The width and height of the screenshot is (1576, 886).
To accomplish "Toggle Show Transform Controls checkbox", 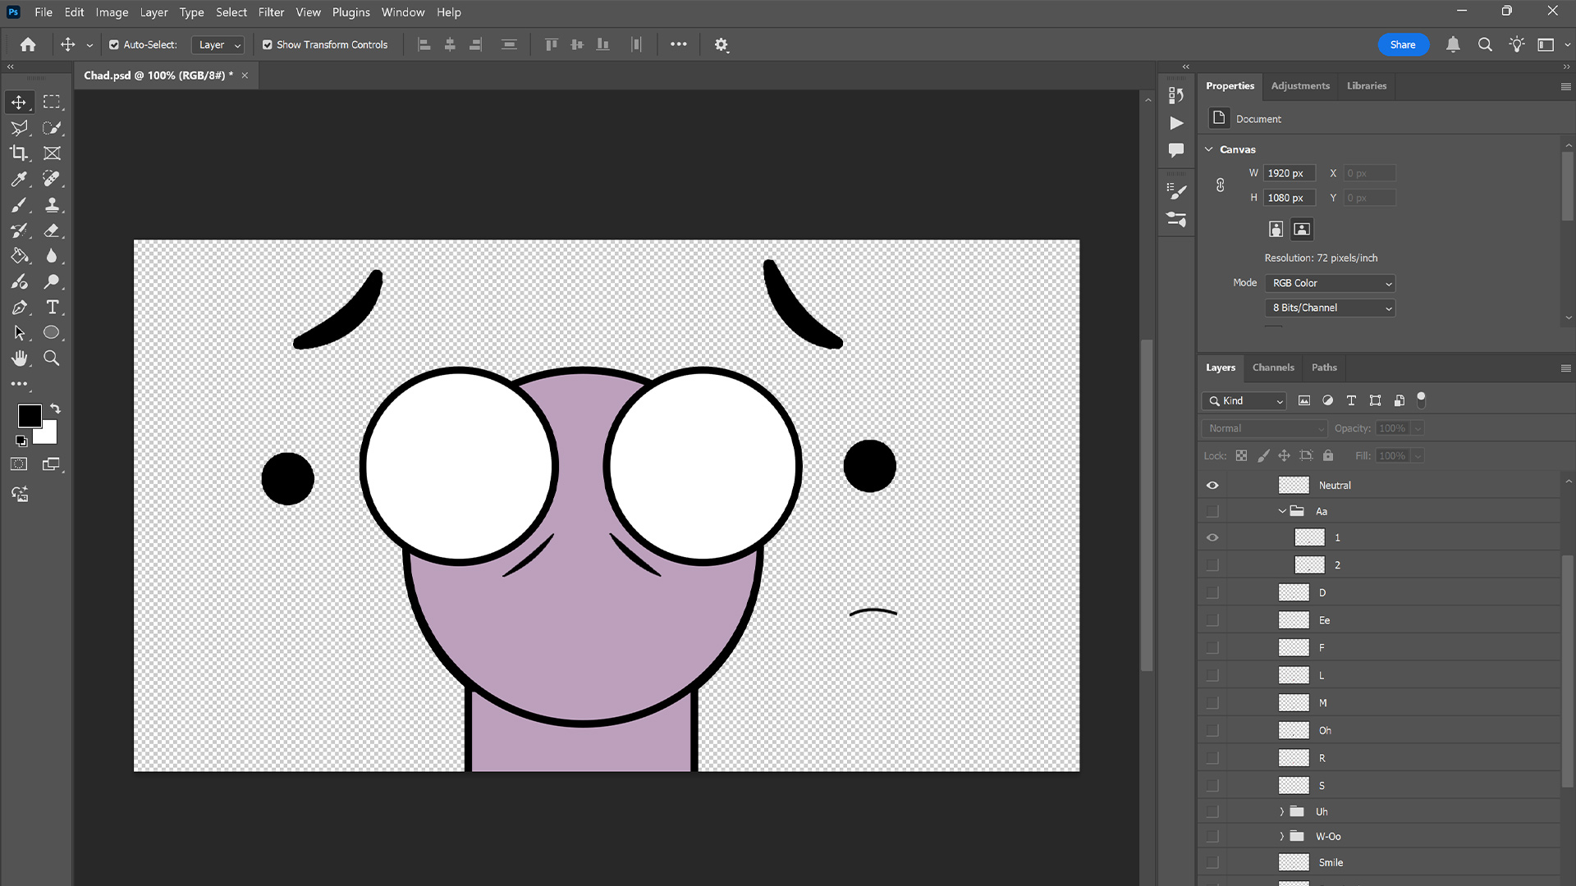I will coord(268,45).
